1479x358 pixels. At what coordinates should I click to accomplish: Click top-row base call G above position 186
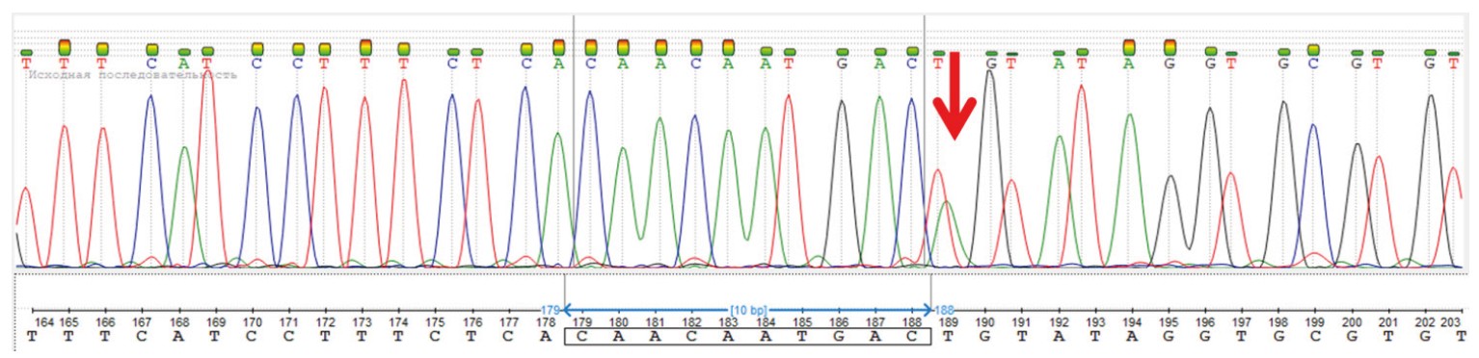click(842, 64)
